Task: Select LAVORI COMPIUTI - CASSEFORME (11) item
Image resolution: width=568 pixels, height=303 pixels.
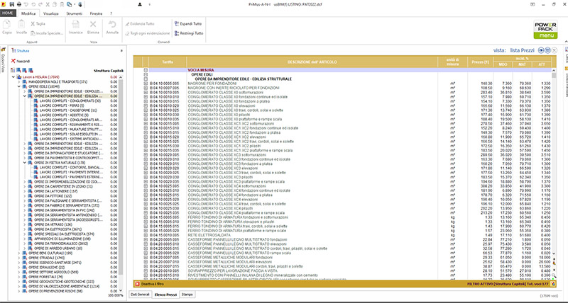Action: [x=68, y=110]
